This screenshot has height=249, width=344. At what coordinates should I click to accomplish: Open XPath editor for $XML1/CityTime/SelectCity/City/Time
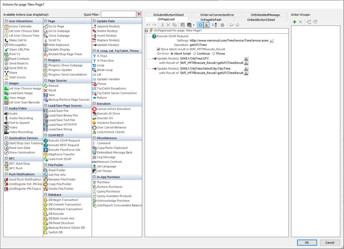[x=246, y=69]
